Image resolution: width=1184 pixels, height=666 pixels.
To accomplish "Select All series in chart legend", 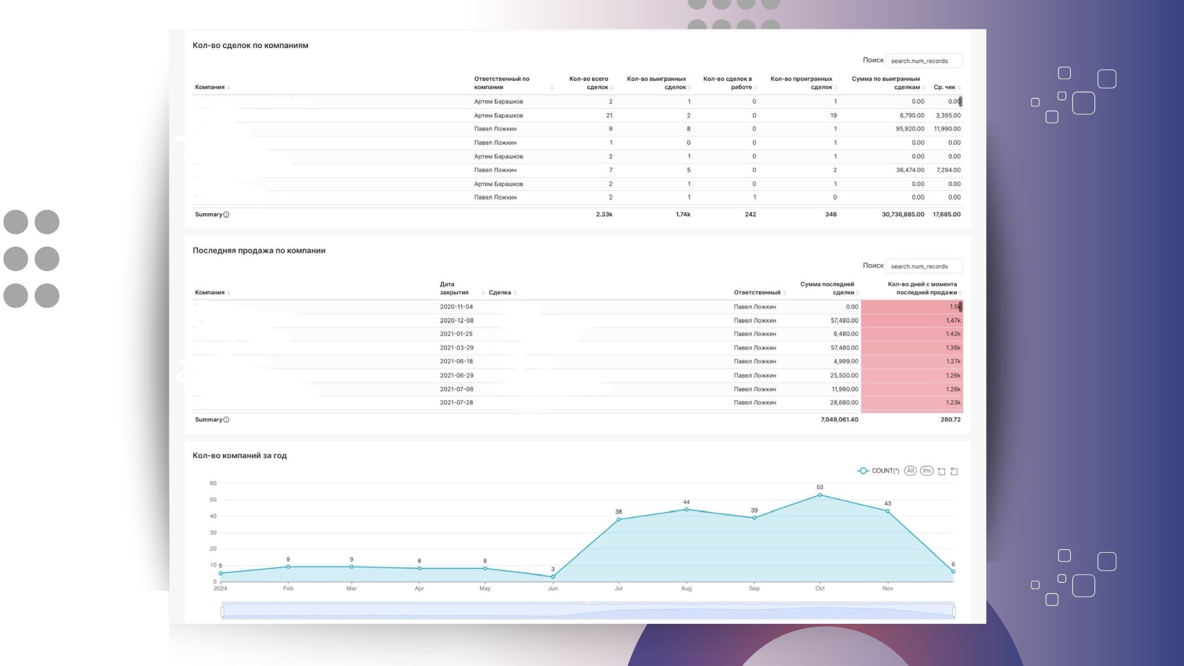I will tap(911, 471).
